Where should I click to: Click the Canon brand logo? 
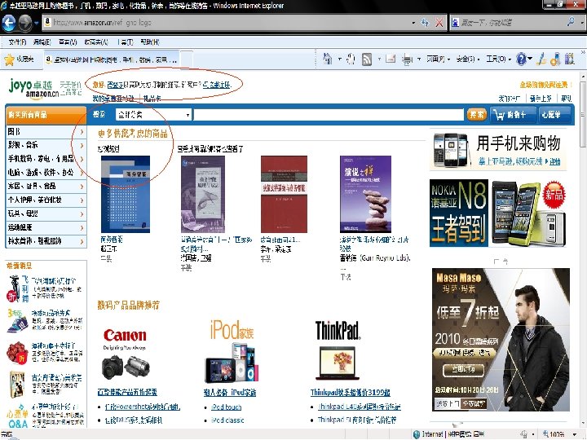(125, 335)
